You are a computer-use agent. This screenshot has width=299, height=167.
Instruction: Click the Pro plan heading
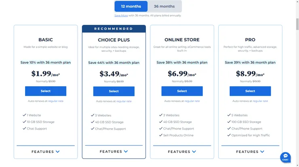250,40
